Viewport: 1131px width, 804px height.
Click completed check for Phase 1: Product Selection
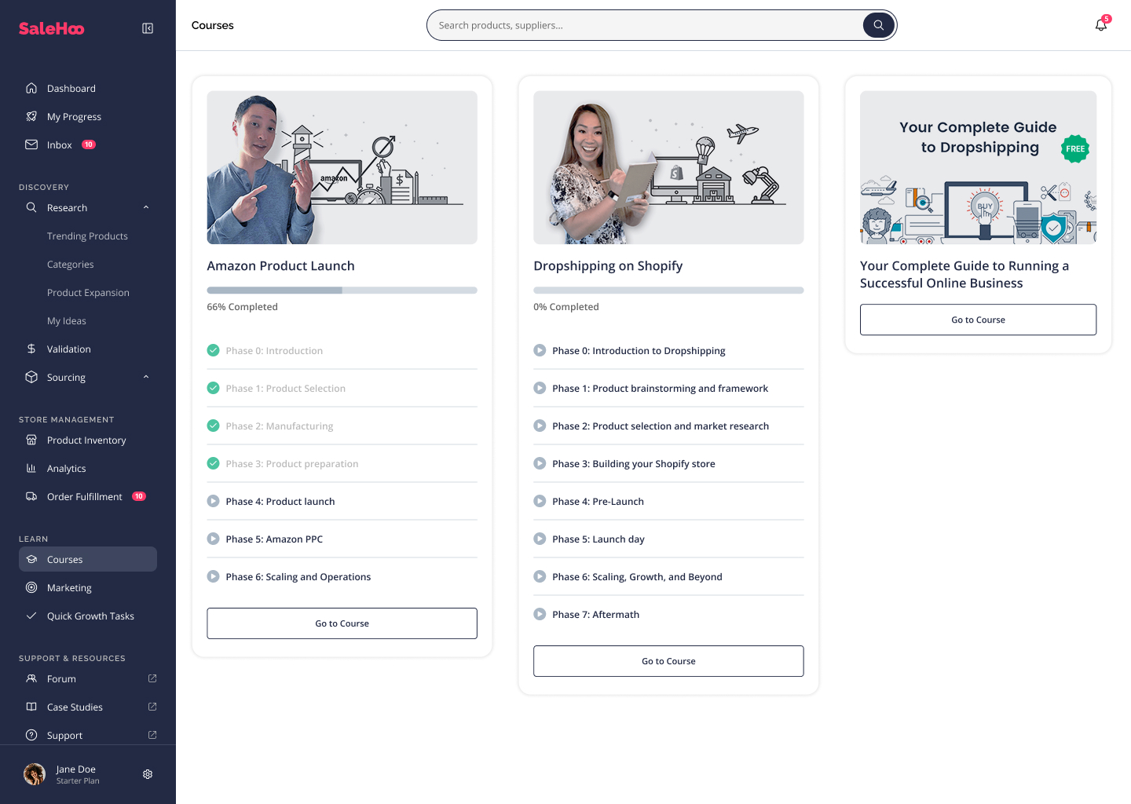[x=213, y=388]
